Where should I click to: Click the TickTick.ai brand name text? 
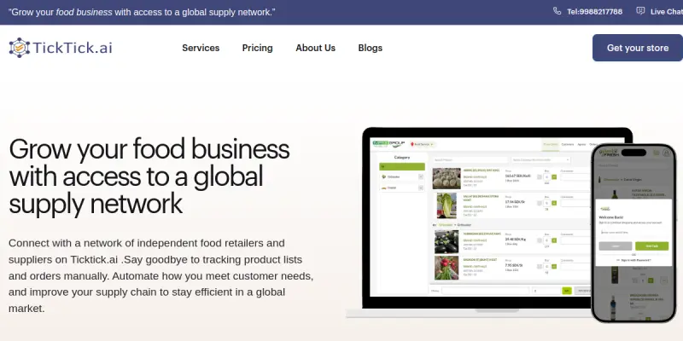coord(73,48)
